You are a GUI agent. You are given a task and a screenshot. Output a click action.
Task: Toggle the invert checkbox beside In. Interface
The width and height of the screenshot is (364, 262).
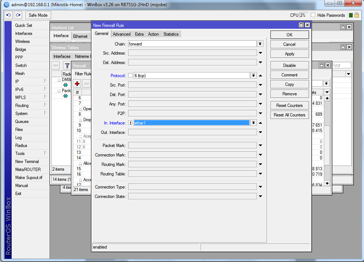click(x=130, y=123)
